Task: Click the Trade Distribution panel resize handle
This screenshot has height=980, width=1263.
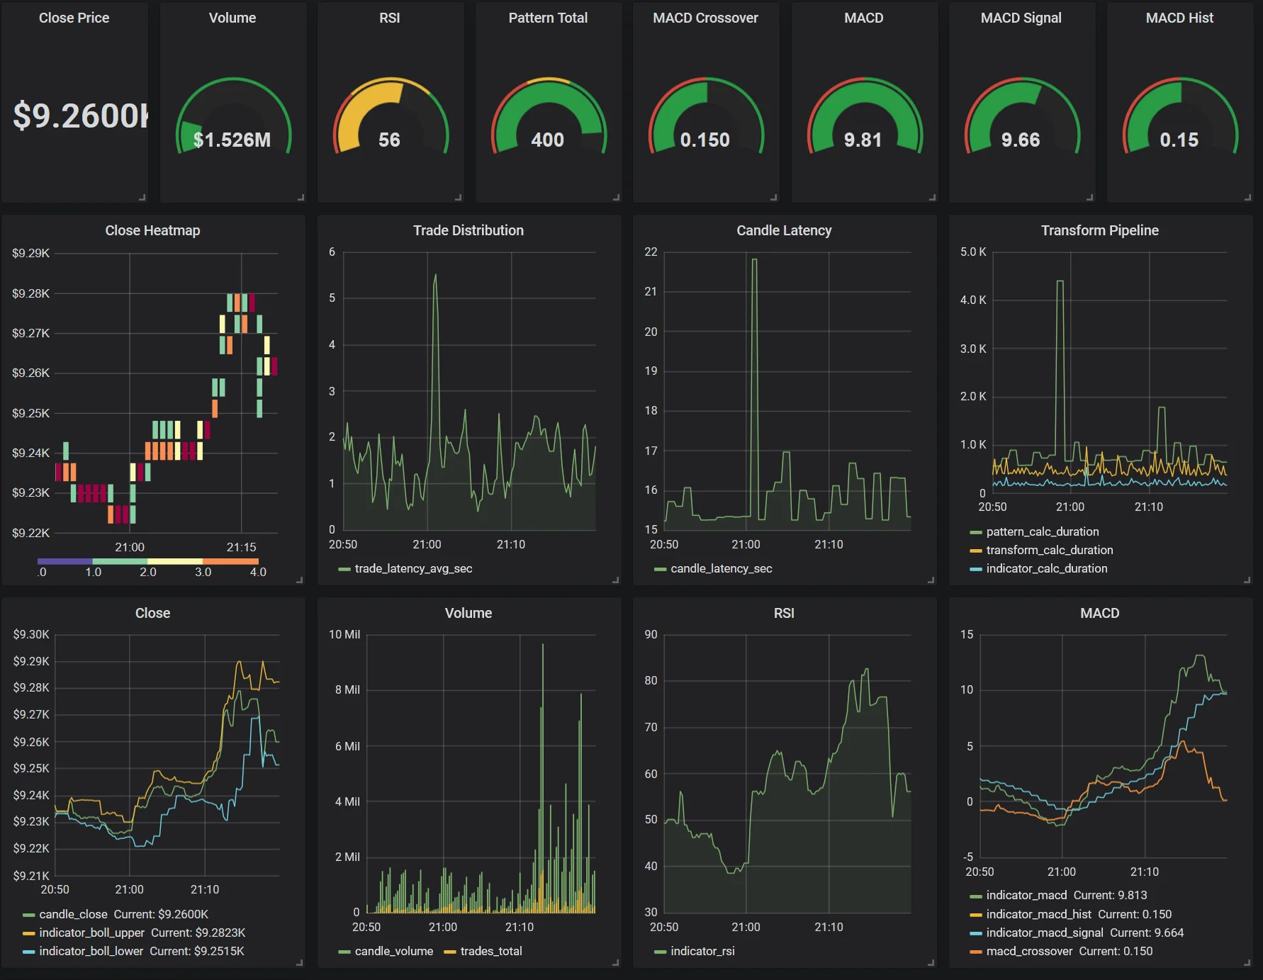Action: coord(615,580)
